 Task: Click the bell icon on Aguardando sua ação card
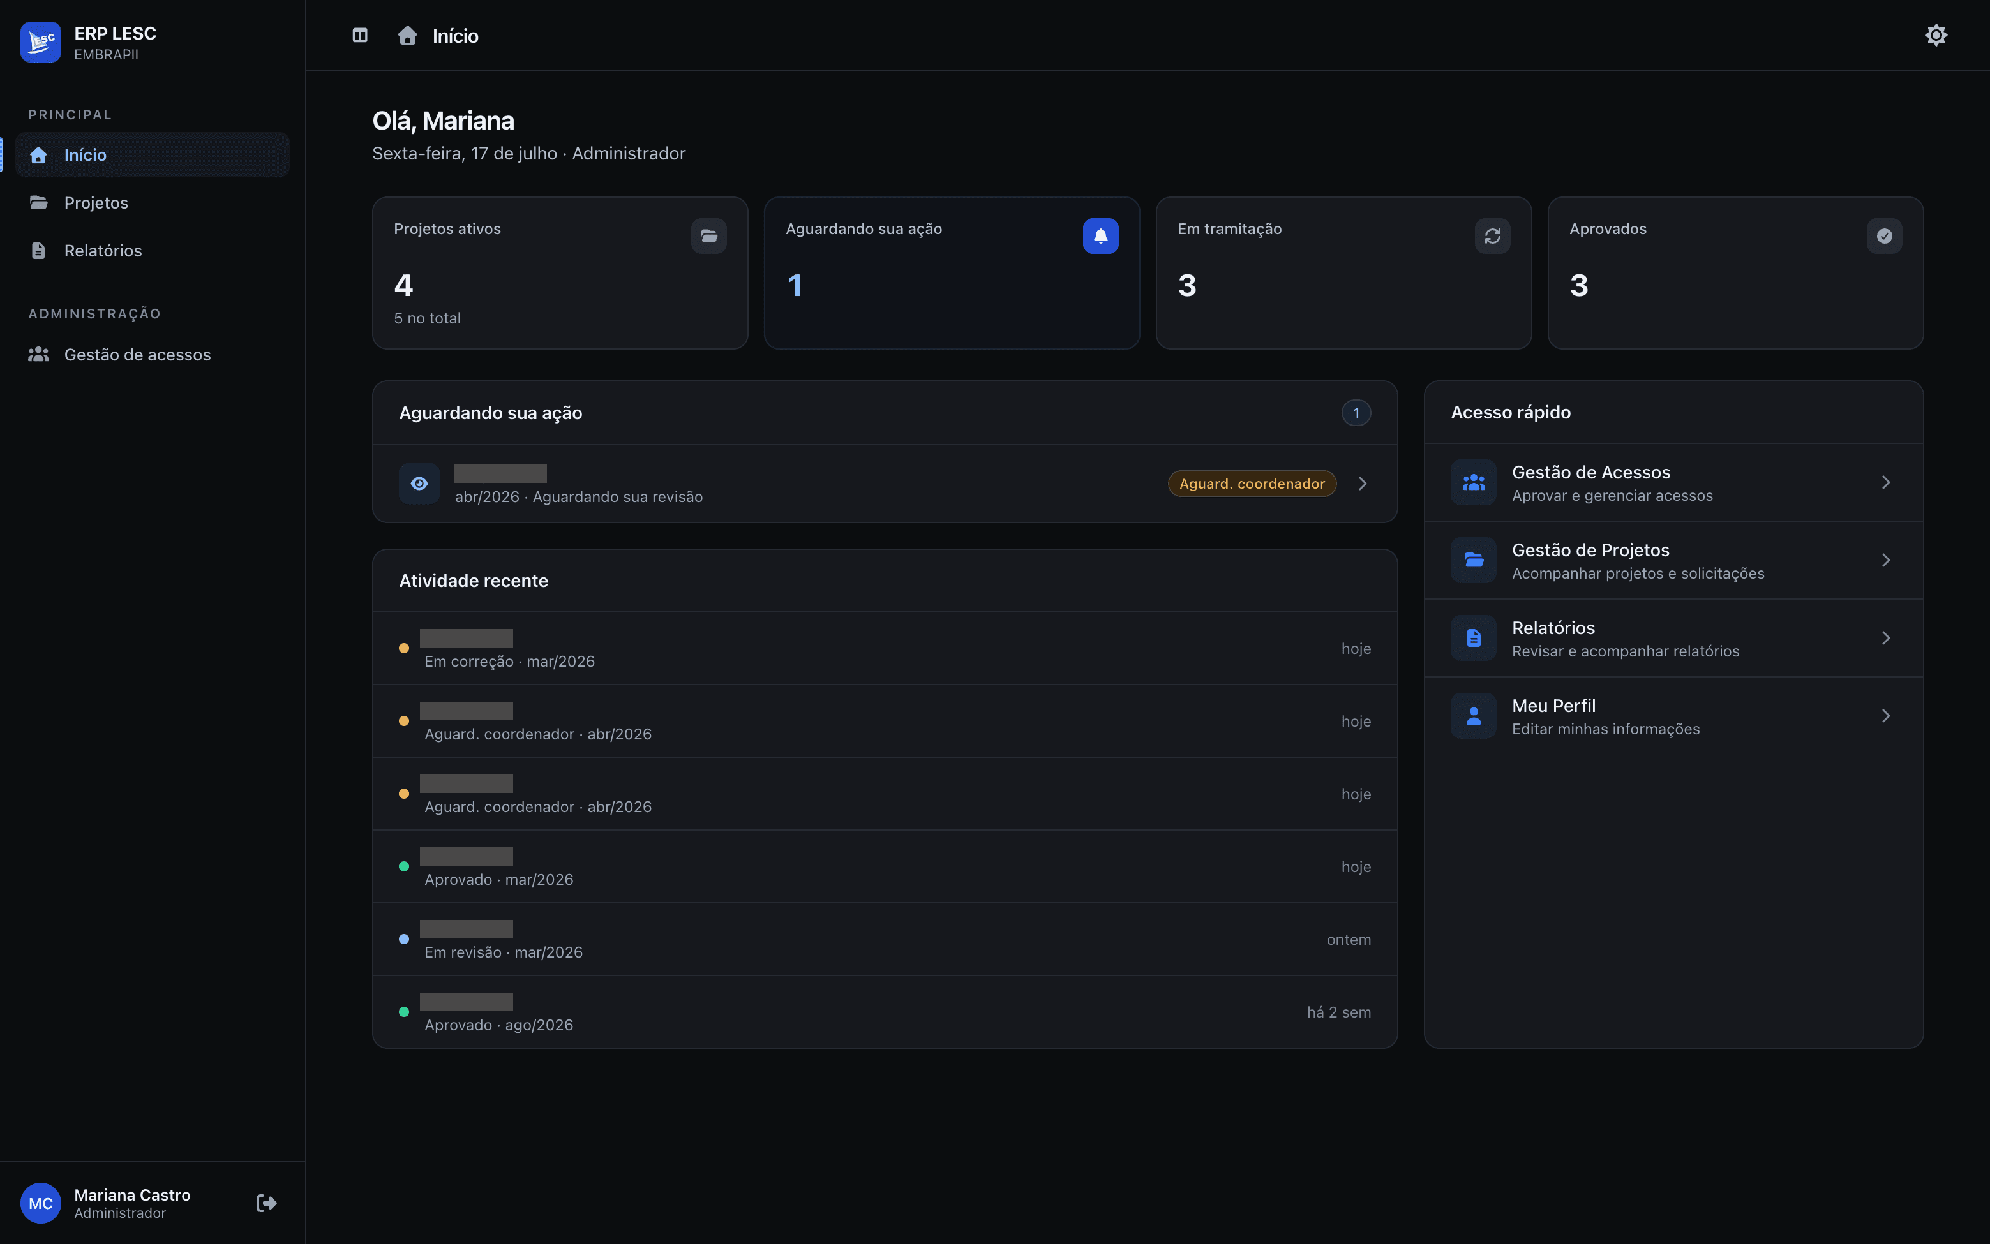[x=1100, y=236]
